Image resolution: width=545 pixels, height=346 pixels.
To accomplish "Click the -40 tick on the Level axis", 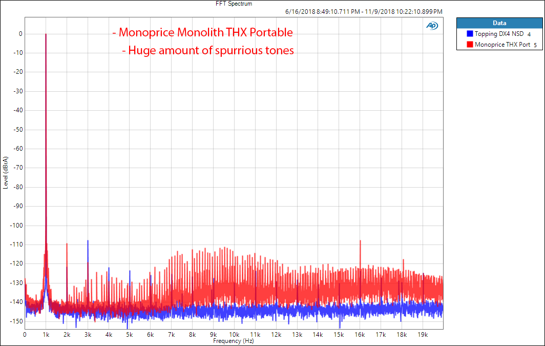I will pyautogui.click(x=18, y=110).
